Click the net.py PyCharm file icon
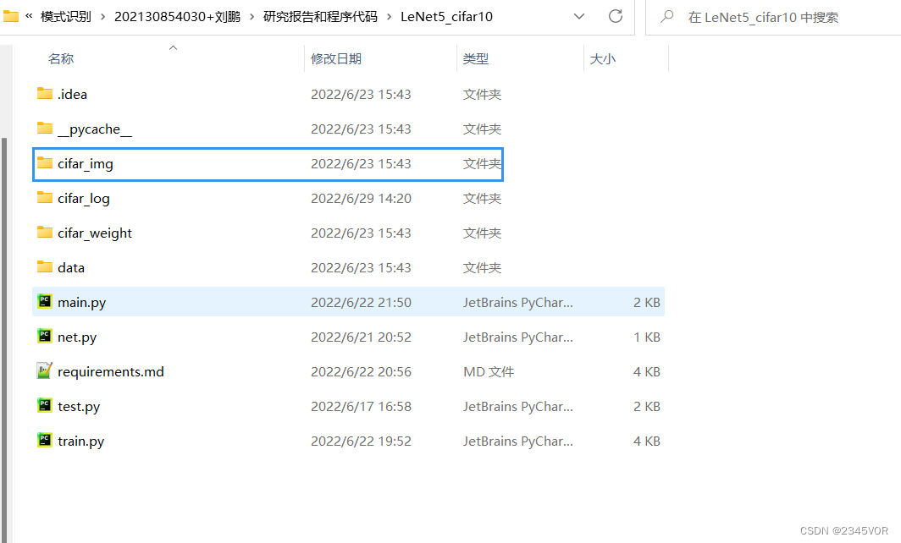Screen dimensions: 901x543 click(x=44, y=337)
